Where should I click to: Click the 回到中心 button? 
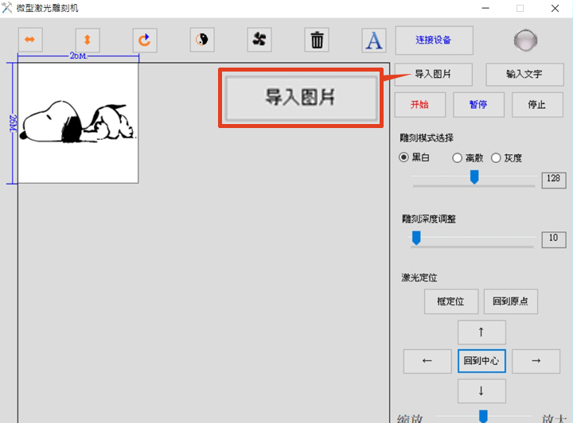coord(481,360)
